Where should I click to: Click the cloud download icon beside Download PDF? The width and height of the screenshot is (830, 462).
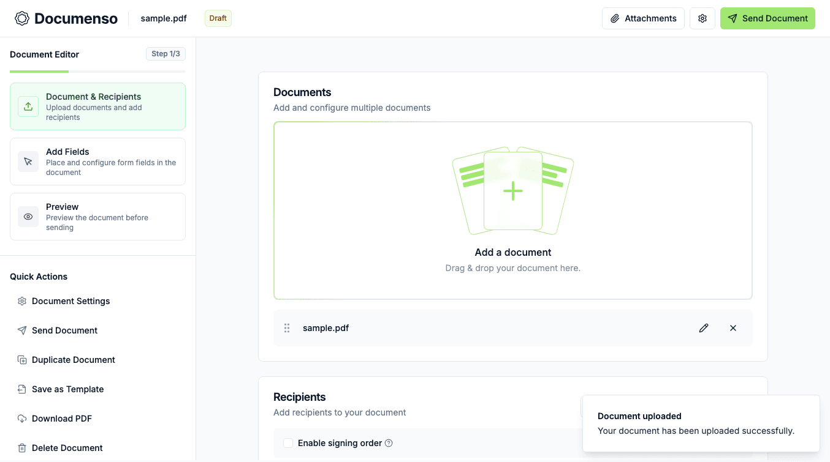click(22, 419)
